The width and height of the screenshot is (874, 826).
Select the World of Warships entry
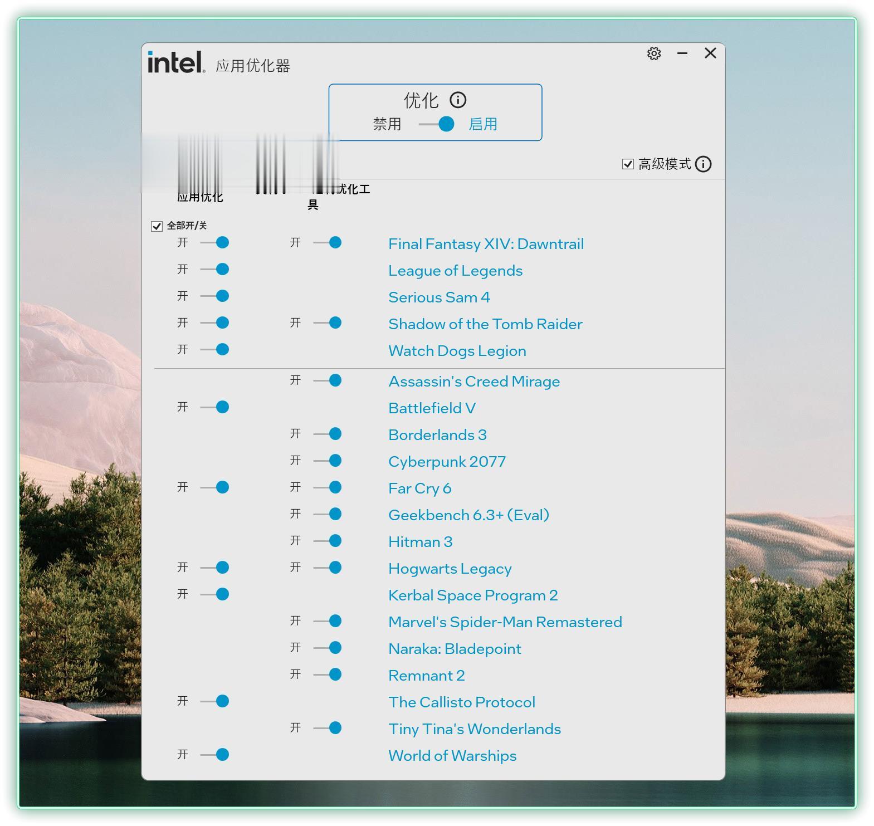452,756
